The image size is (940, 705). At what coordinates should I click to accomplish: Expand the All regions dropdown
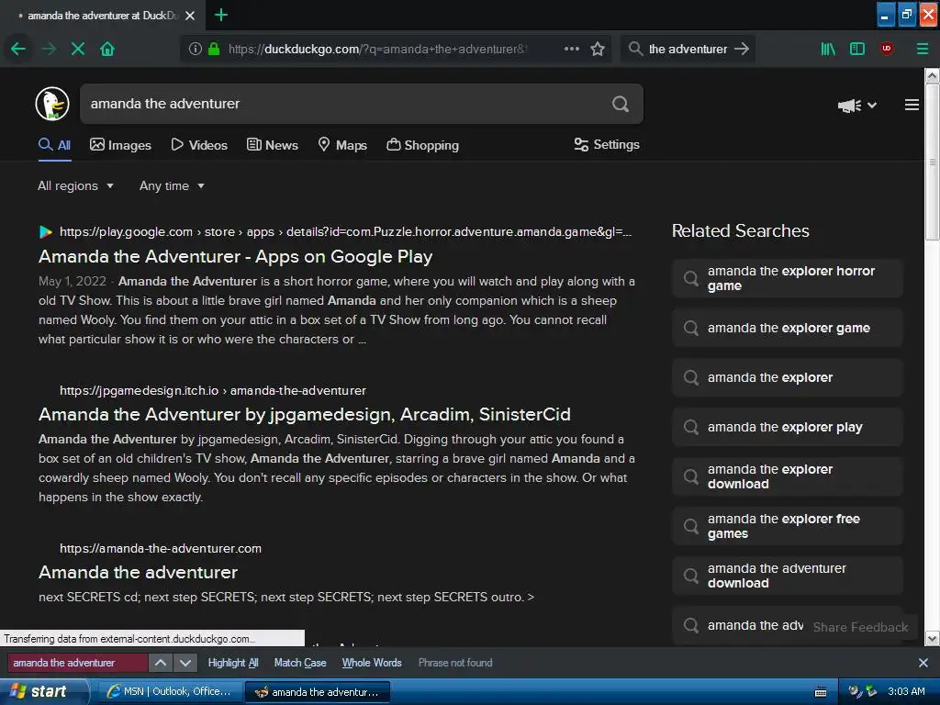75,185
